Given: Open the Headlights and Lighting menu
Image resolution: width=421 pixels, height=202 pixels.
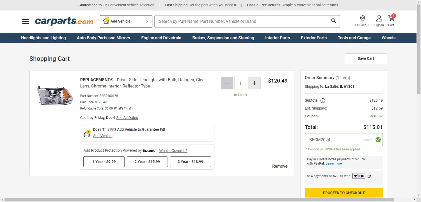Looking at the screenshot, I should click(x=44, y=38).
